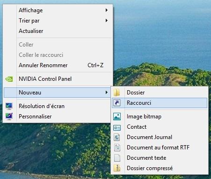Viewport: 211px width, 179px height.
Task: Create a new Document texte
Action: coord(160,158)
